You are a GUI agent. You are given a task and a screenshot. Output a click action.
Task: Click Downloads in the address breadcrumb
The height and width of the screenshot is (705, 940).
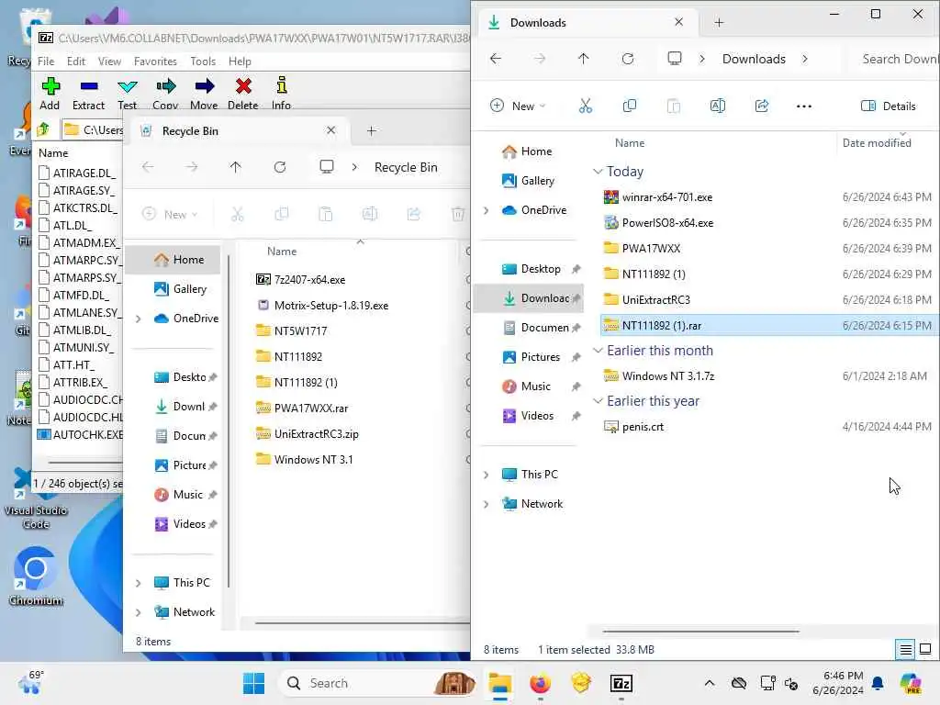pos(754,59)
